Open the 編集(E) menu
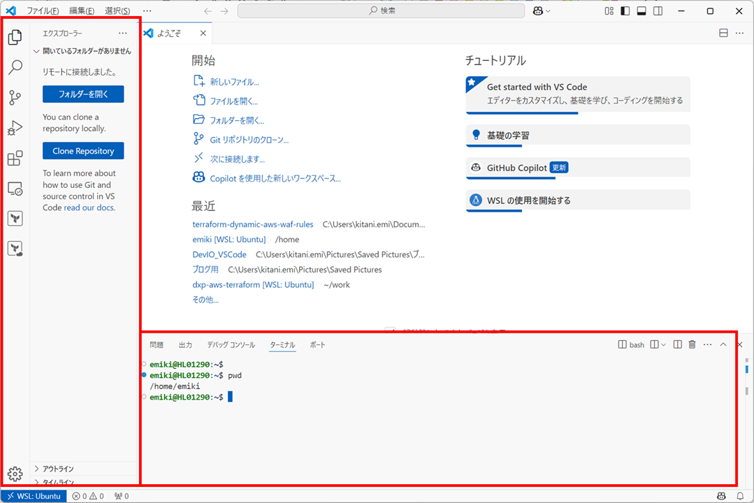Viewport: 754px width, 503px height. coord(82,10)
